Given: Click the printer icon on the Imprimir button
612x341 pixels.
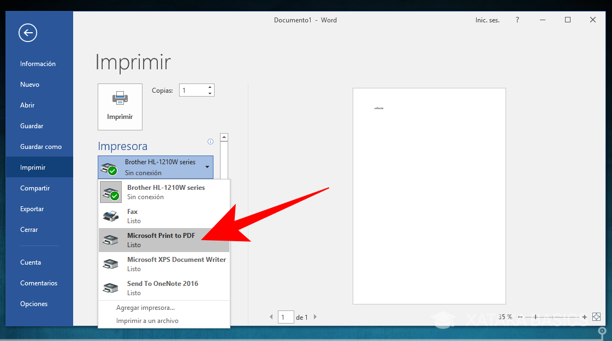Looking at the screenshot, I should [120, 99].
